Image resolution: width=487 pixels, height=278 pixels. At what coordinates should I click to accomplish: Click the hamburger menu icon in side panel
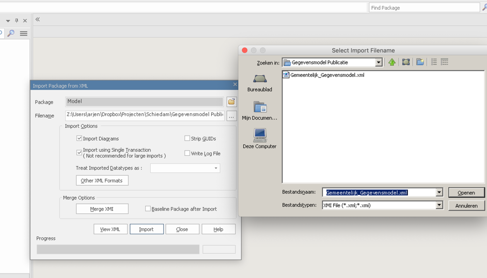coord(24,34)
